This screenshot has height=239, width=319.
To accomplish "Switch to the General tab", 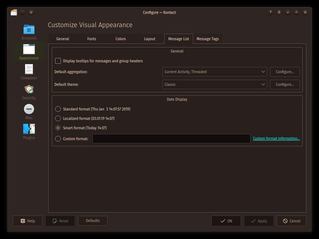I will [63, 39].
